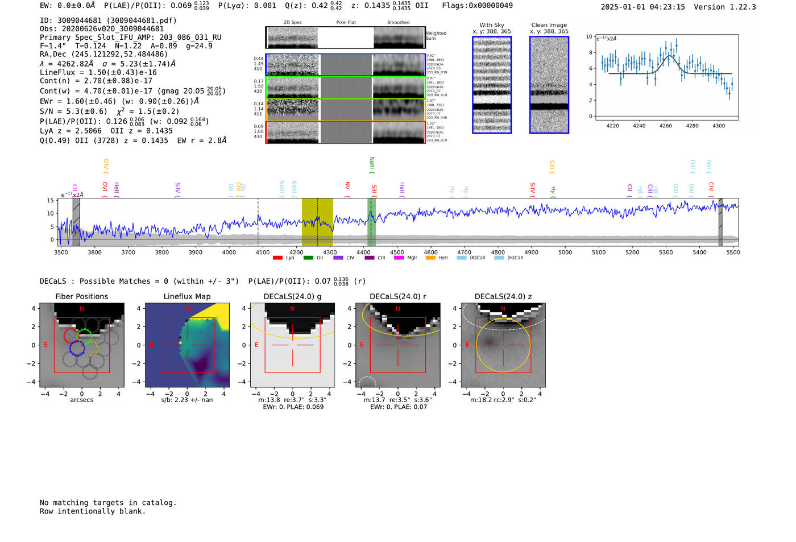Click the hatched gray band near 5460

pos(720,222)
